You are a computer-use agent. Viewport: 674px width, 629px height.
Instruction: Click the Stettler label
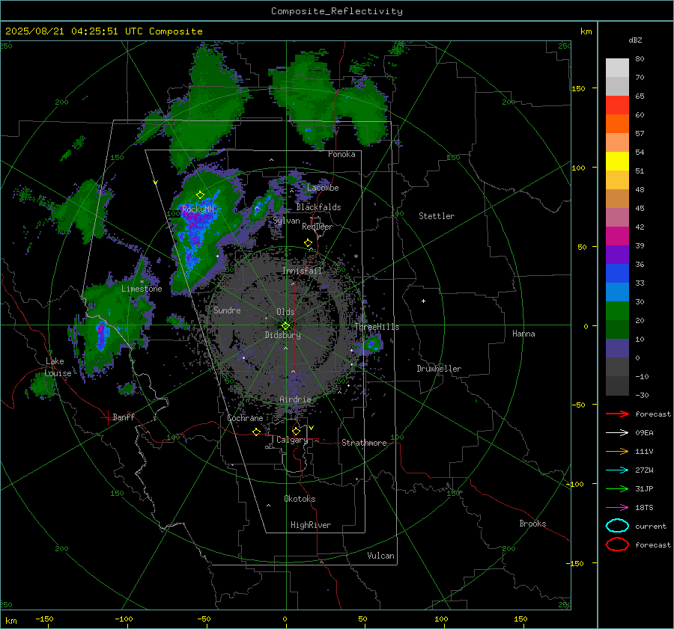[x=437, y=216]
